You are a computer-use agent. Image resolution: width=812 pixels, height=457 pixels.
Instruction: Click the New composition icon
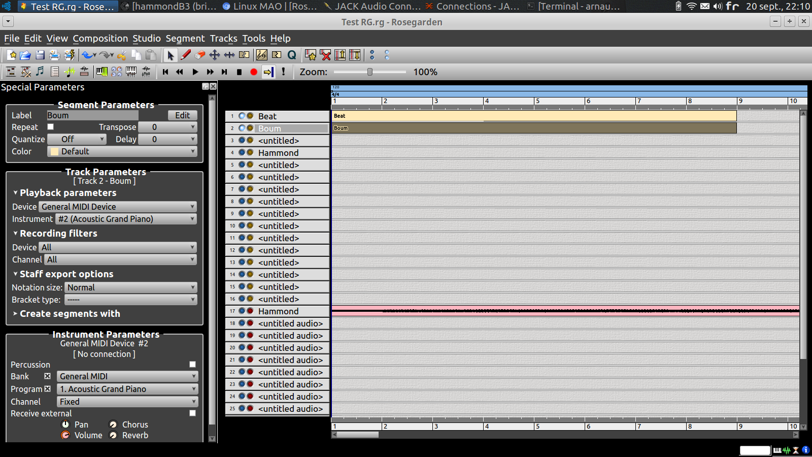[11, 55]
